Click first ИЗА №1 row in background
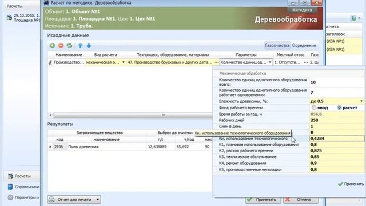This screenshot has width=366, height=206. [x=344, y=41]
